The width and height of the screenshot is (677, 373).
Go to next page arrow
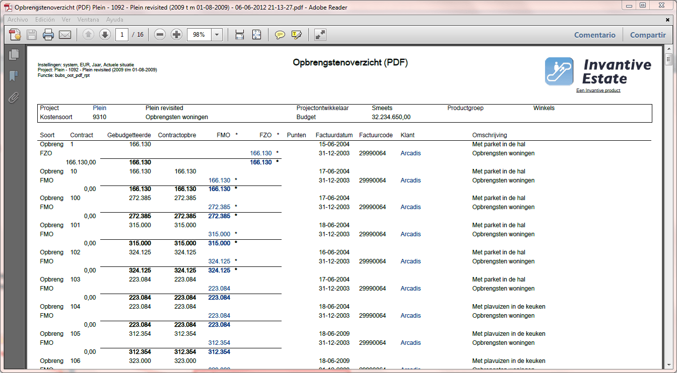pyautogui.click(x=105, y=35)
